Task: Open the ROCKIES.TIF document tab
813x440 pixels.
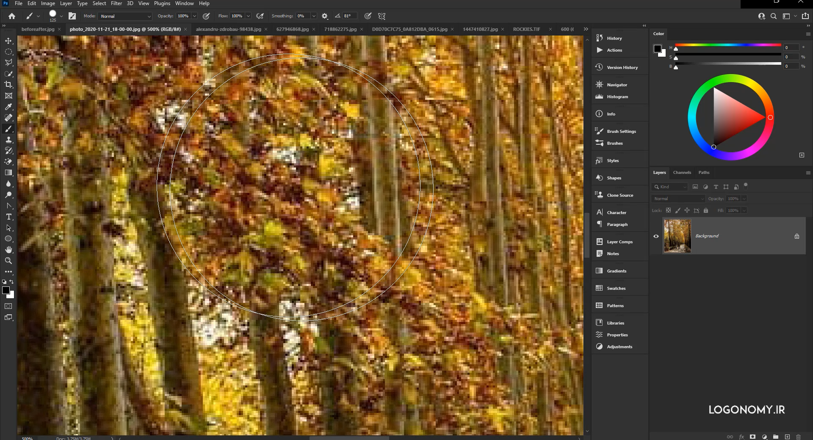Action: click(x=526, y=29)
